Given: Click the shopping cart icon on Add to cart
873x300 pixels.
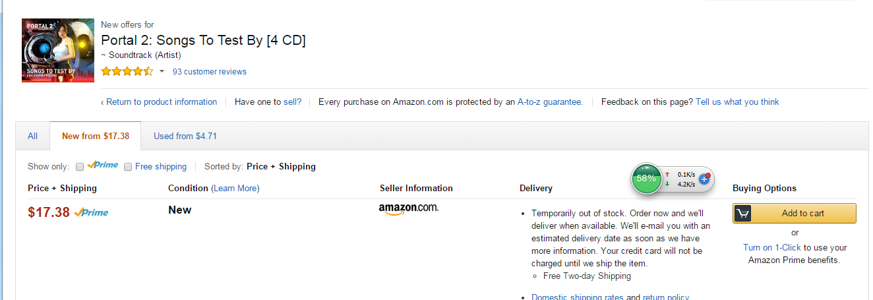Looking at the screenshot, I should click(x=742, y=213).
